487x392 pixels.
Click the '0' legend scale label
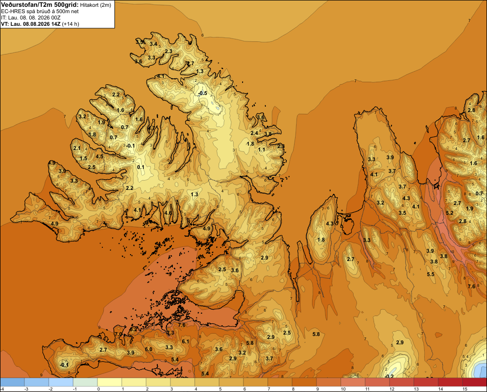click(x=98, y=389)
